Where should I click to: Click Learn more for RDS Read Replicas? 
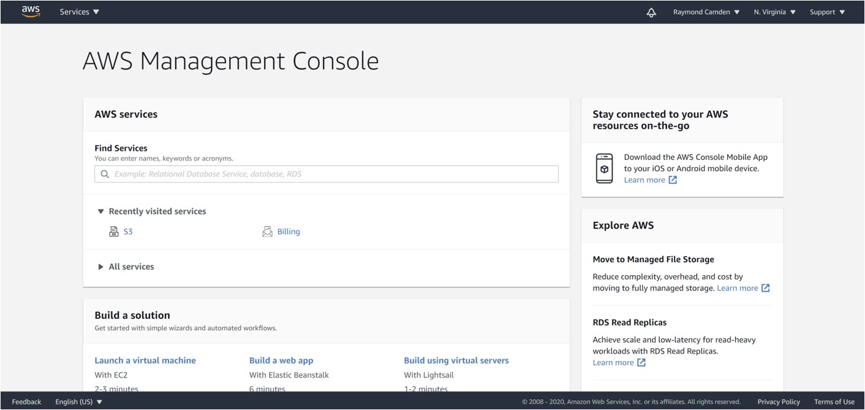click(613, 363)
